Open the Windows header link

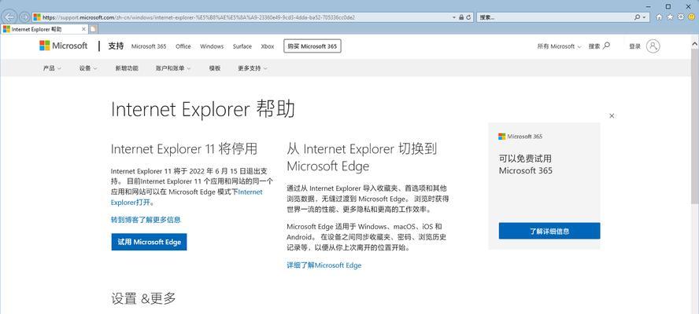[x=212, y=46]
